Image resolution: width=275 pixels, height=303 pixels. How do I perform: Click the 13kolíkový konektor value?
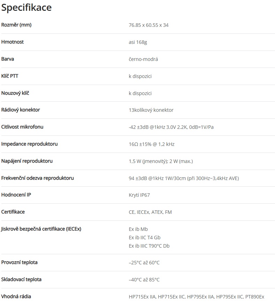[151, 110]
